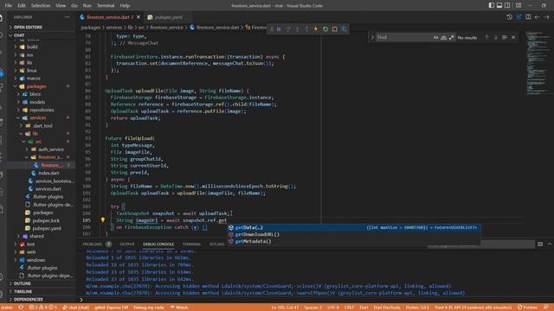554x311 pixels.
Task: Go to previous find match
Action: (x=486, y=37)
